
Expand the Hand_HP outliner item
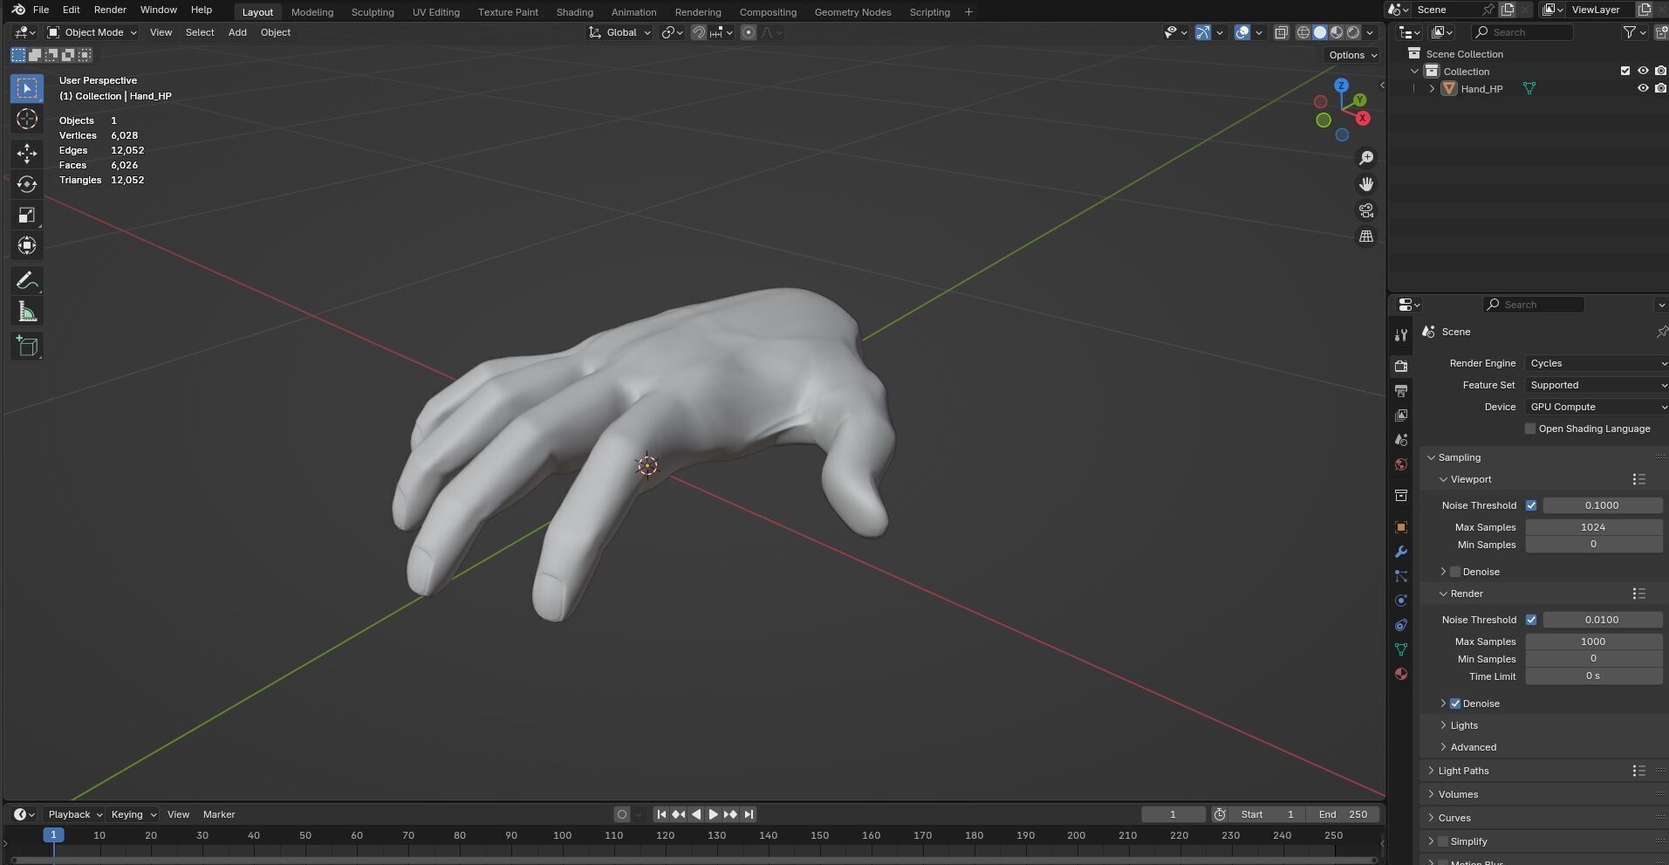tap(1432, 88)
